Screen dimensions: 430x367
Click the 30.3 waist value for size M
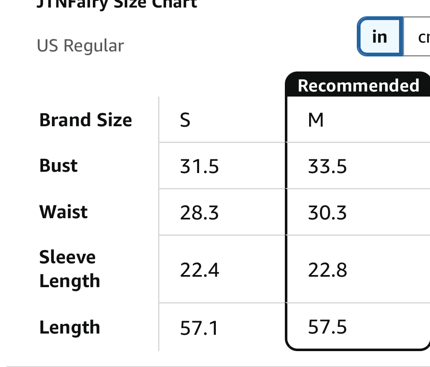(x=328, y=213)
